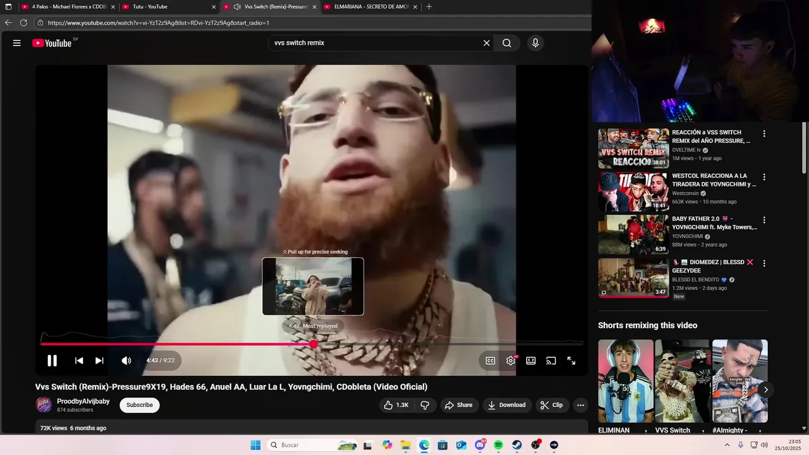Open options menu for BABY FATHER 2.0 video
The height and width of the screenshot is (455, 809).
[764, 220]
